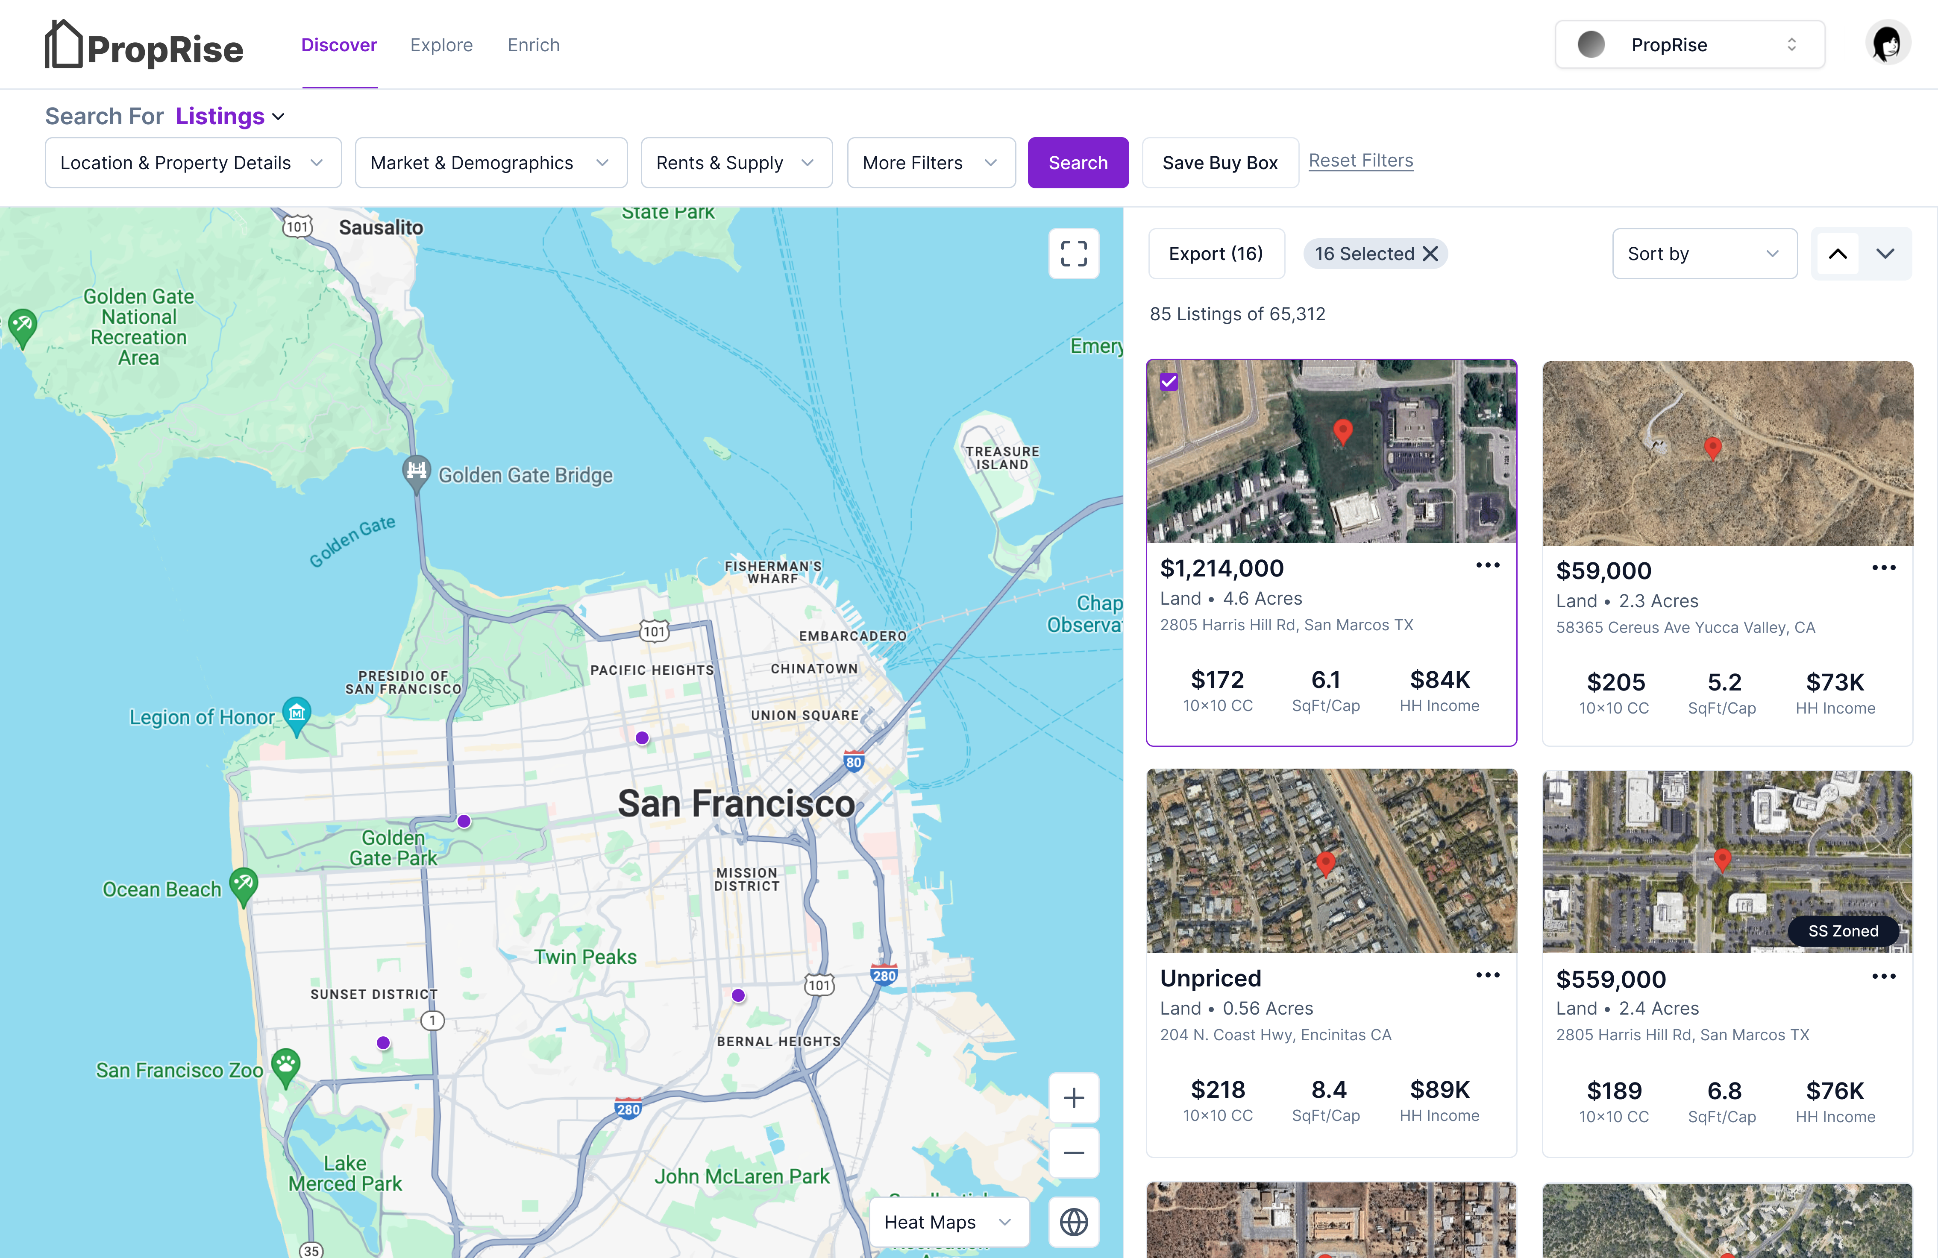Click the Legion of Honor museum pin
Screen dimensions: 1938x1258
297,716
